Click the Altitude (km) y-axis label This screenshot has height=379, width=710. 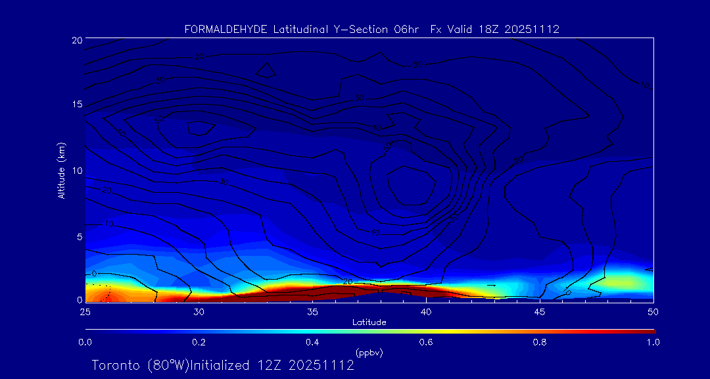click(61, 170)
